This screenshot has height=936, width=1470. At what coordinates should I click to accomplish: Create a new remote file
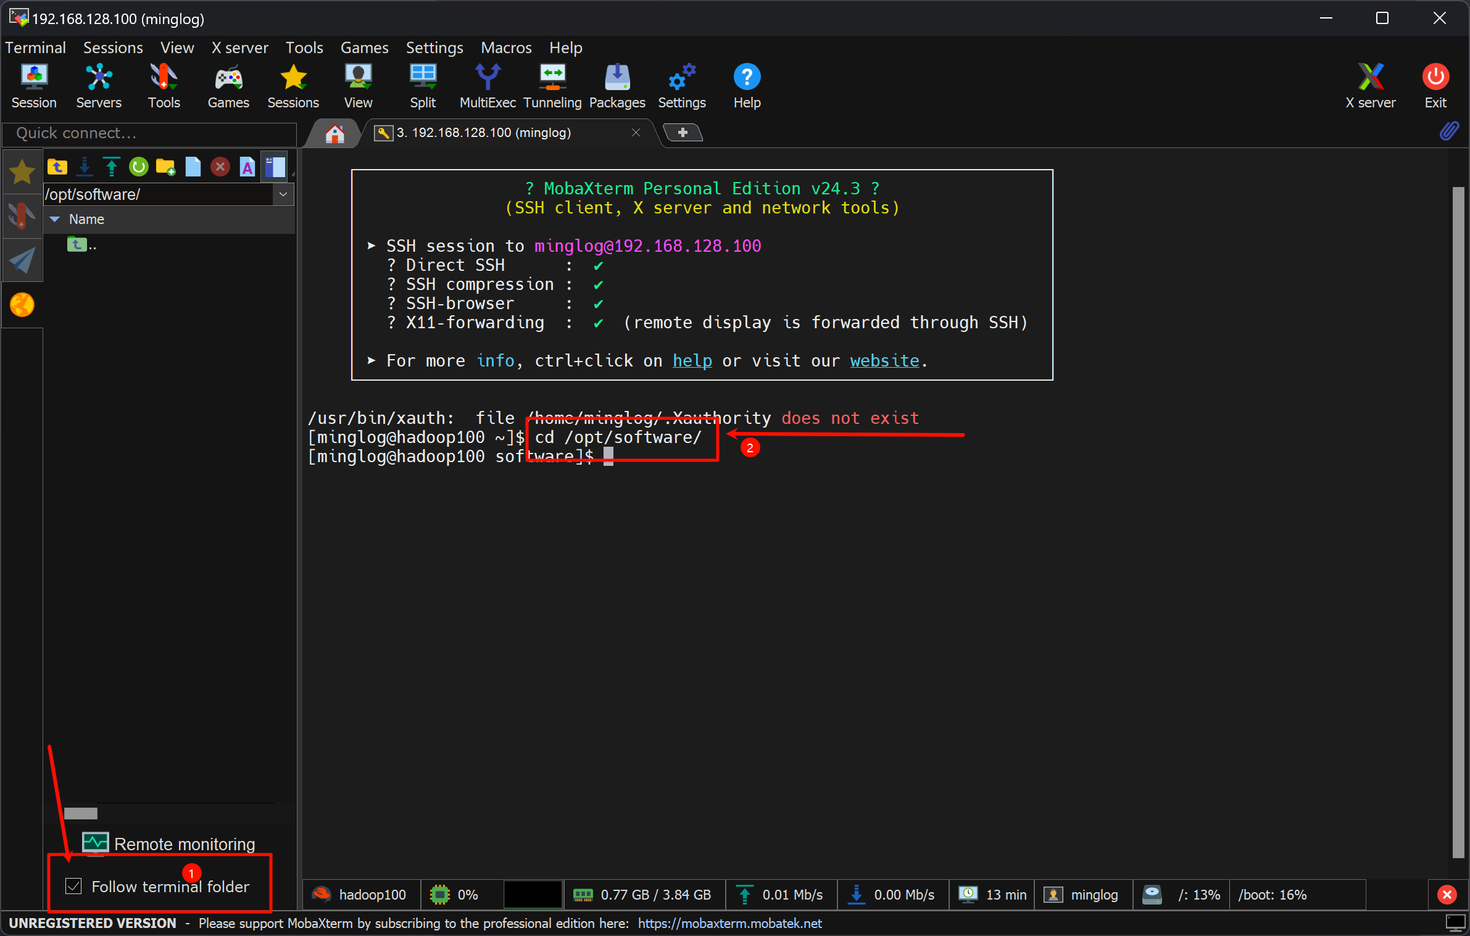(193, 167)
